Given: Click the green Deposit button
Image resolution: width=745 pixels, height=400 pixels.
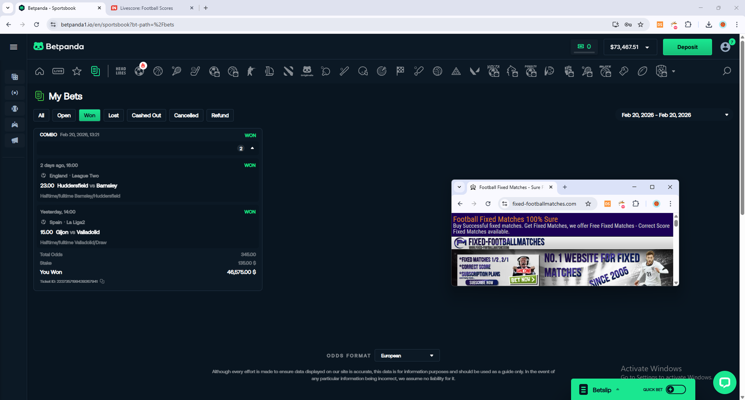Looking at the screenshot, I should point(687,47).
